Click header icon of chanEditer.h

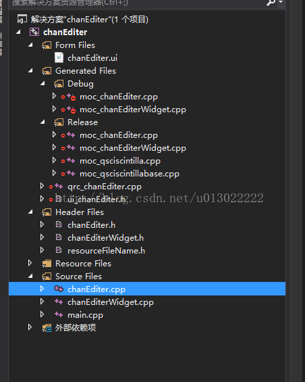[x=59, y=224]
